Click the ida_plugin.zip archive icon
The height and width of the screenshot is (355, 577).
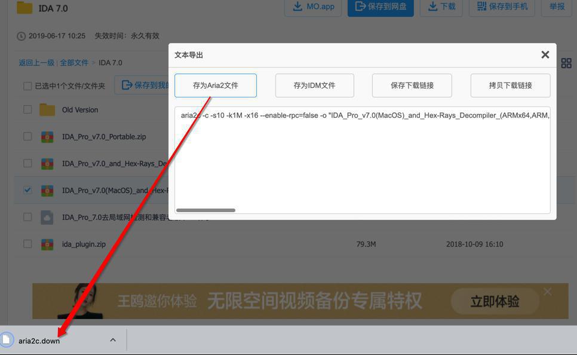[x=47, y=244]
